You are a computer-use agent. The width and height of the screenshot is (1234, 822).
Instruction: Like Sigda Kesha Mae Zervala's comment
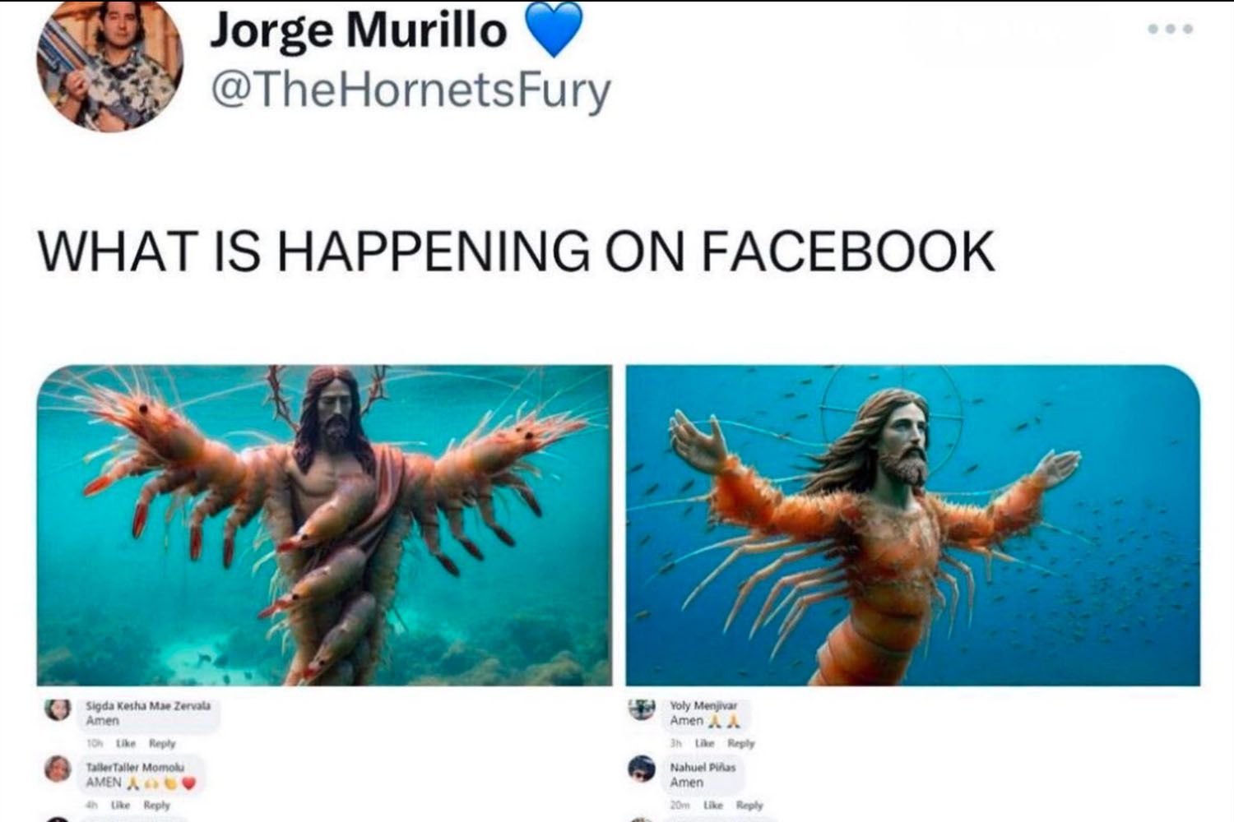click(126, 743)
